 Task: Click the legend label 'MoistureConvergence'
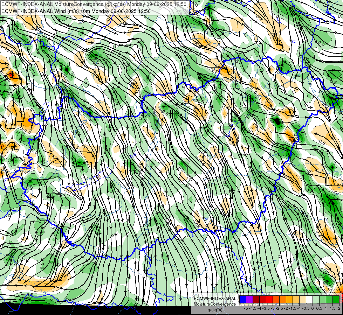(215, 304)
